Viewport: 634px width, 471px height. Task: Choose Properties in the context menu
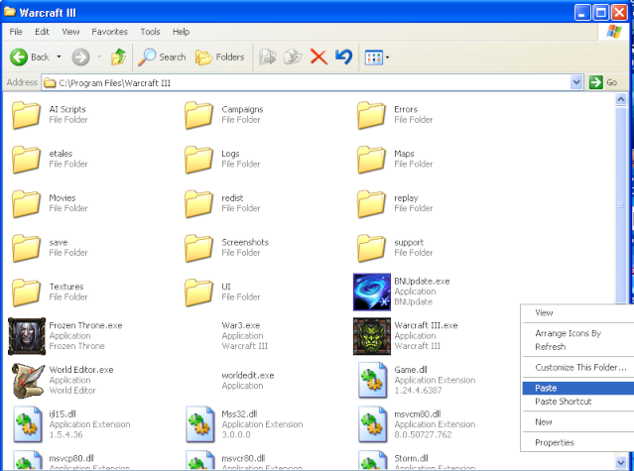coord(578,442)
